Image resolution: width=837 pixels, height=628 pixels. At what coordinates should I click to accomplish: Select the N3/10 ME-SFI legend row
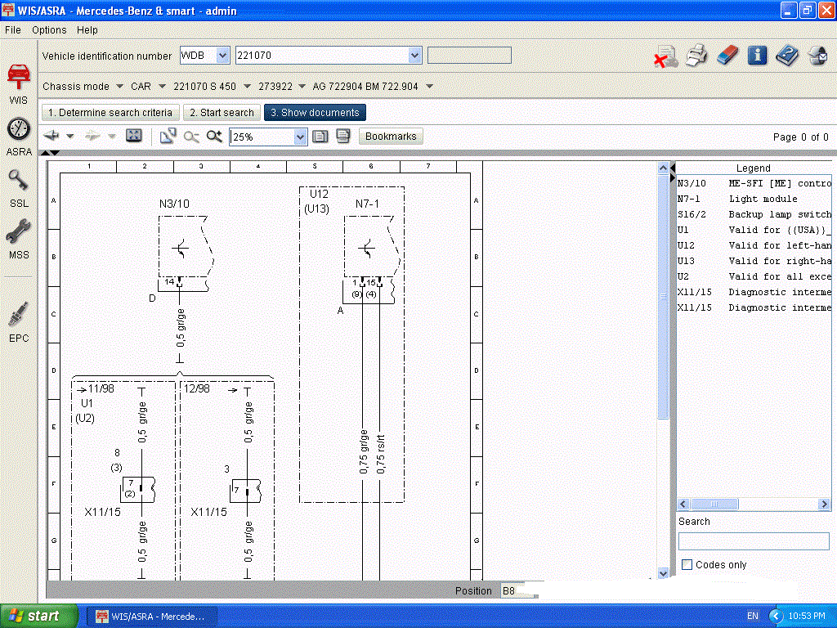[754, 183]
